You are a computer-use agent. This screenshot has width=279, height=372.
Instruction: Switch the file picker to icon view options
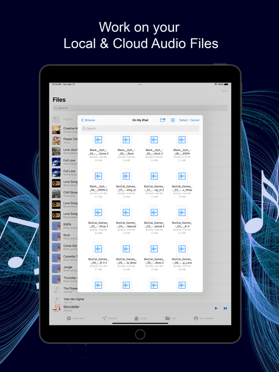tap(173, 120)
